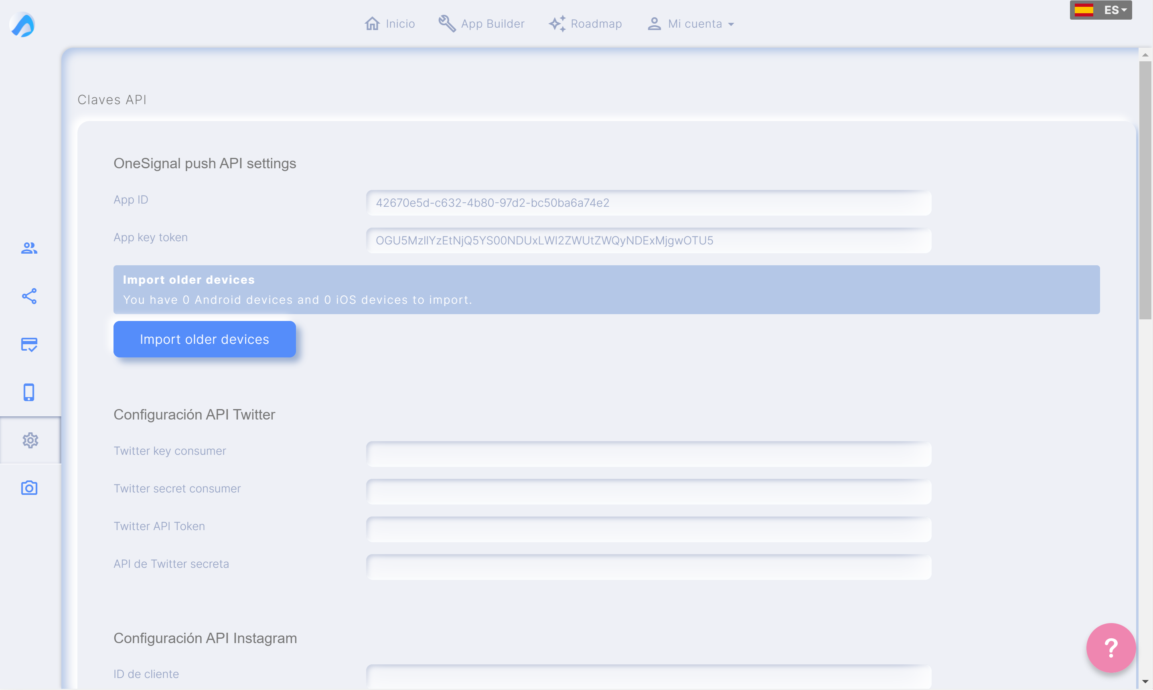Click the person icon beside Mi cuenta

coord(654,24)
